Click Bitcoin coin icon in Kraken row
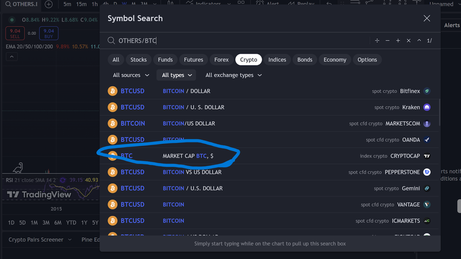461x259 pixels. click(112, 107)
